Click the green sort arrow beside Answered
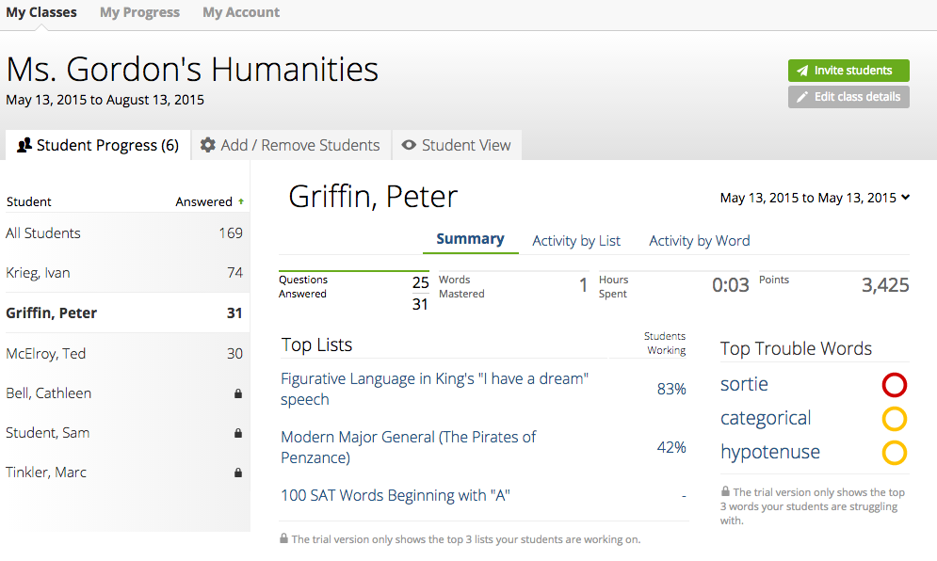 pos(241,201)
